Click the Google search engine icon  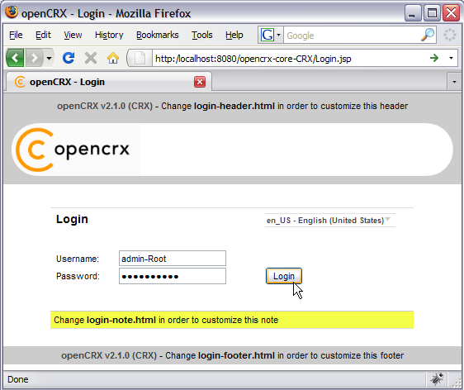pyautogui.click(x=268, y=35)
